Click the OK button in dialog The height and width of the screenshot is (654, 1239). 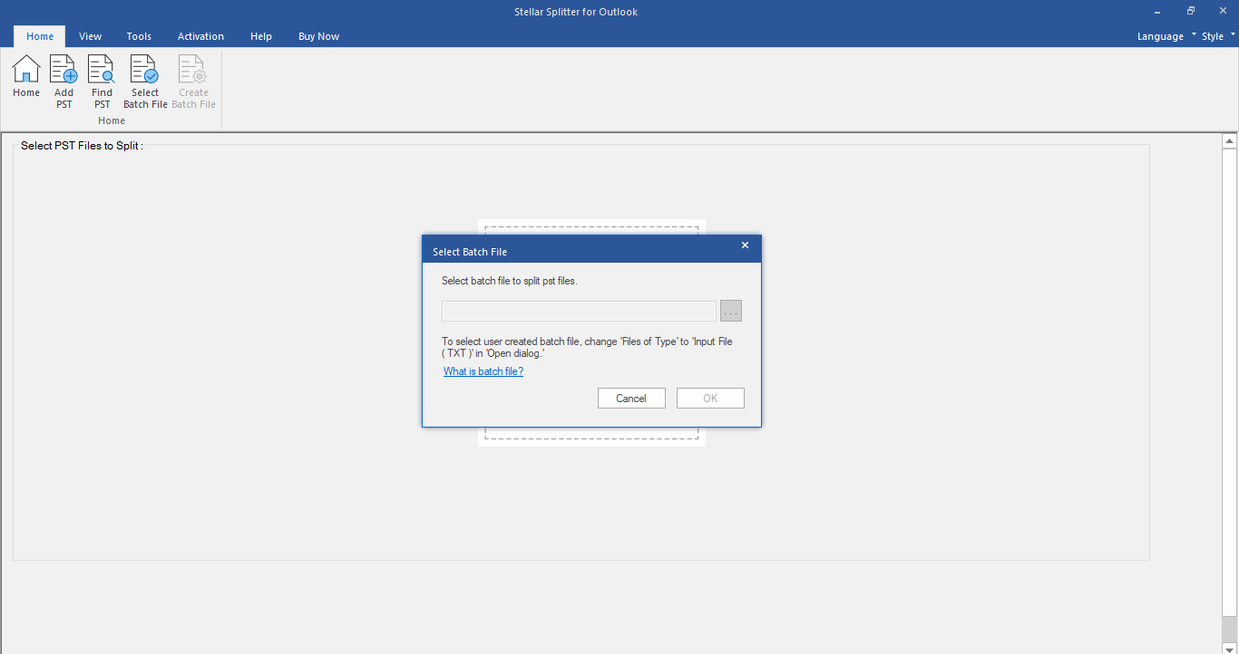[710, 399]
